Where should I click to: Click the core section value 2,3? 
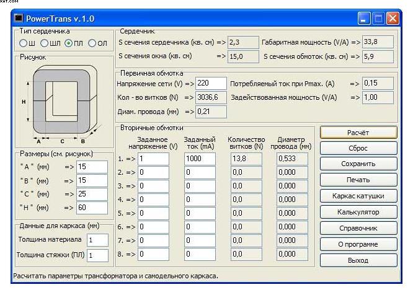243,42
